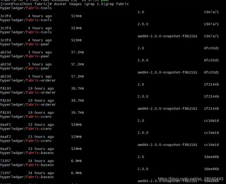The height and width of the screenshot is (184, 226).
Task: Select tag "2.0.0" beside image ID 1f2144b
Action: (x=143, y=97)
